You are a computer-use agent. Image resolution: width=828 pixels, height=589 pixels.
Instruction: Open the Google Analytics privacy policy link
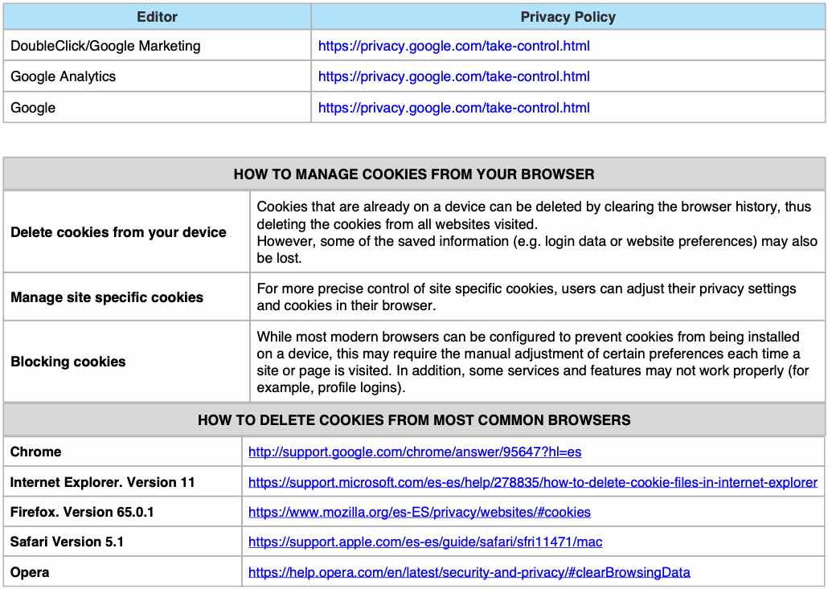(453, 76)
